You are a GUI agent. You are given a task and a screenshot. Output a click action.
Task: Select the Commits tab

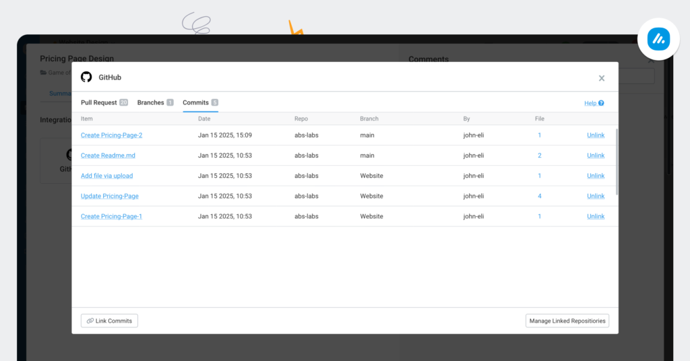point(196,102)
